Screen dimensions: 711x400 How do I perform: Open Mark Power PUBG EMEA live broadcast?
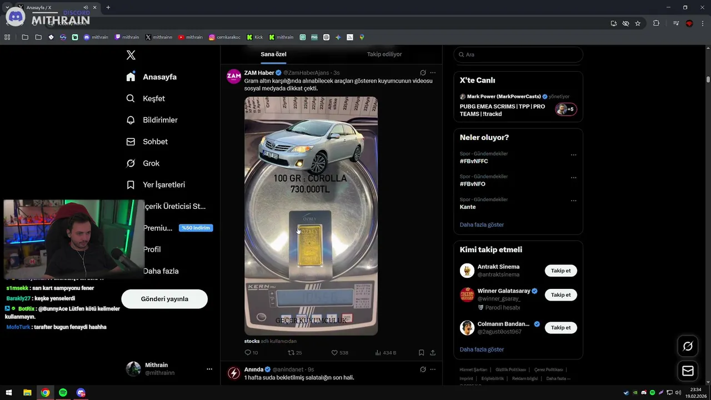518,106
